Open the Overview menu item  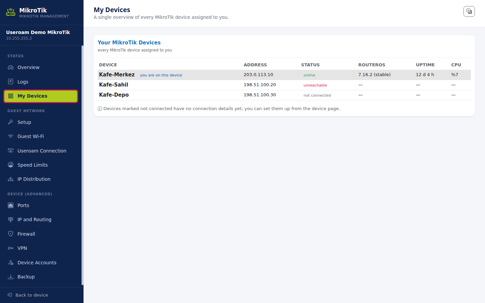pos(41,67)
